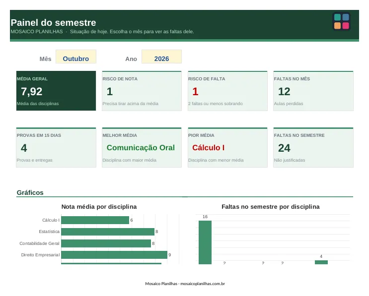Image resolution: width=369 pixels, height=296 pixels.
Task: Click the tall bar labeled 16 in absences chart
Action: [205, 242]
